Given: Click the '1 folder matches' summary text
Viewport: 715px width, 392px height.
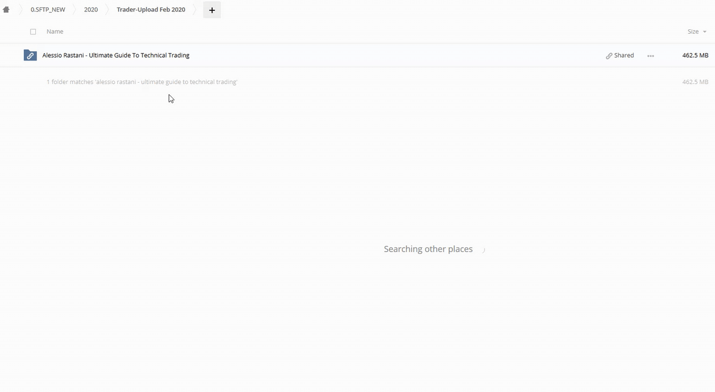Looking at the screenshot, I should click(x=142, y=82).
